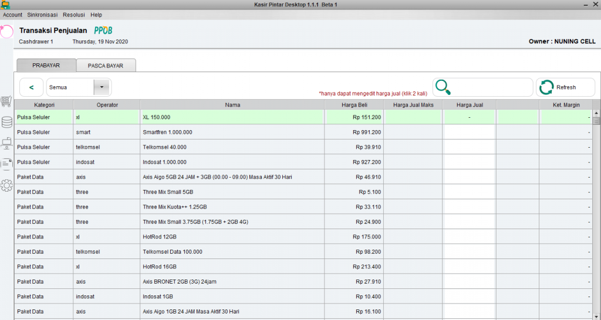Select the Indosat 1.000.000 row

(x=303, y=162)
